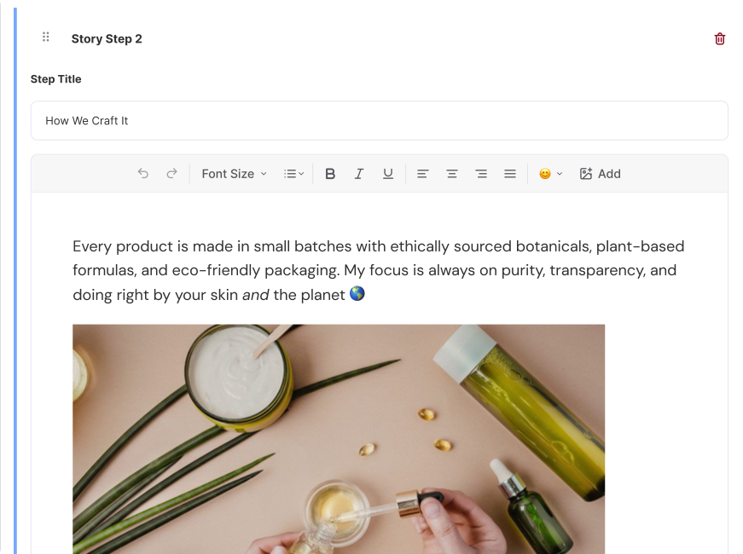Delete Story Step 2 with trash icon
Viewport: 743px width, 554px height.
[719, 39]
